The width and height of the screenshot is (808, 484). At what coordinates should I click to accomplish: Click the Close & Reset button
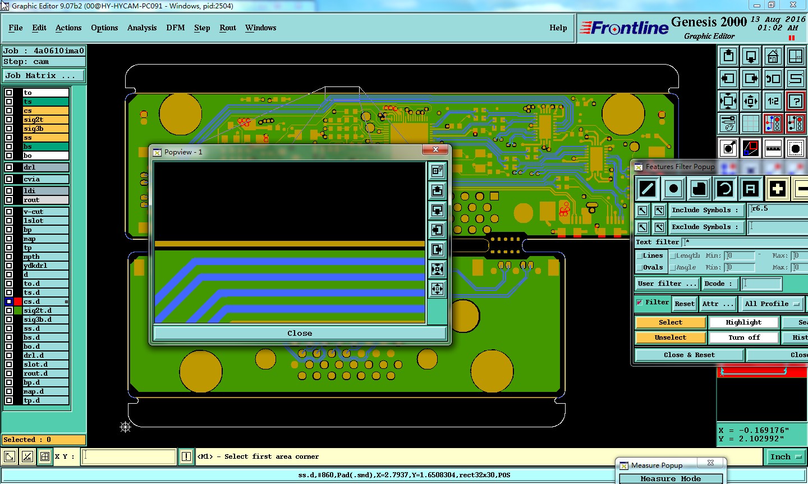click(689, 355)
